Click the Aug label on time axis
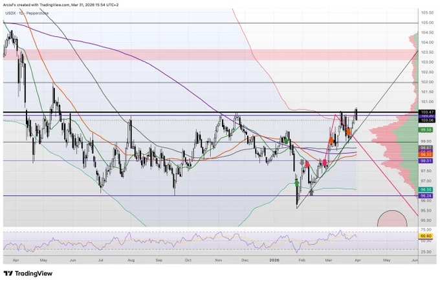The image size is (440, 283). pos(131,260)
